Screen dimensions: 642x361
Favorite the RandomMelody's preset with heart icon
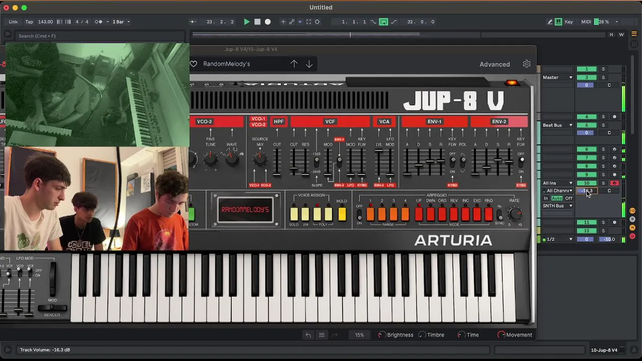[x=194, y=64]
